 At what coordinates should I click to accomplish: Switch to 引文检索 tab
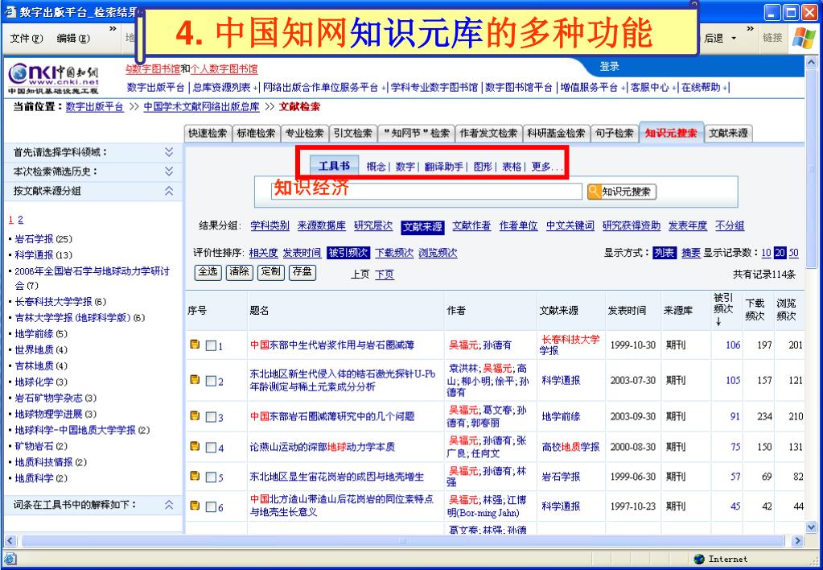click(x=352, y=134)
